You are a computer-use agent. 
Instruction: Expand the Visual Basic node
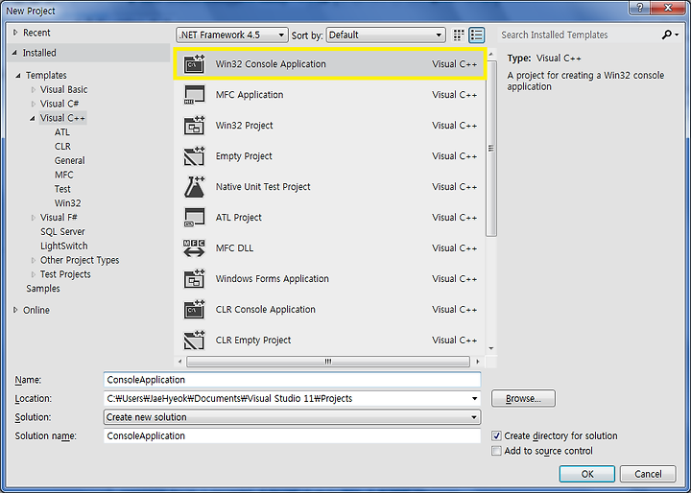(34, 90)
